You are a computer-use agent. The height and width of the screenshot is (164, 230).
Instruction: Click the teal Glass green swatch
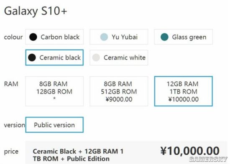(x=164, y=37)
